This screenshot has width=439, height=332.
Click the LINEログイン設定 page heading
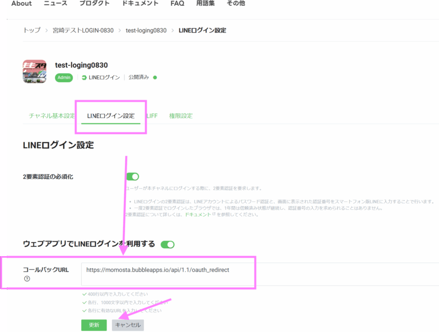(58, 145)
